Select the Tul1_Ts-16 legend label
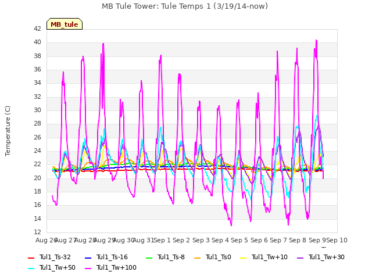Viewport: 372px width, 279px height. pos(112,257)
